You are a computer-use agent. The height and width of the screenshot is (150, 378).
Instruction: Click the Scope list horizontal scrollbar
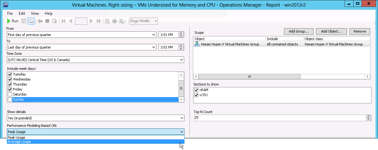282,76
